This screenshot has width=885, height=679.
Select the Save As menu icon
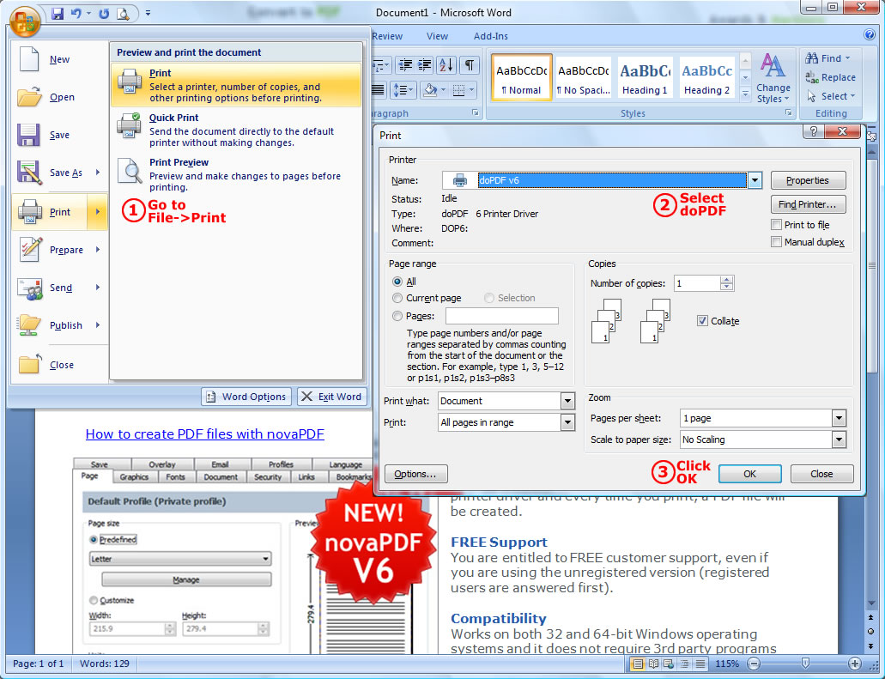click(x=29, y=173)
